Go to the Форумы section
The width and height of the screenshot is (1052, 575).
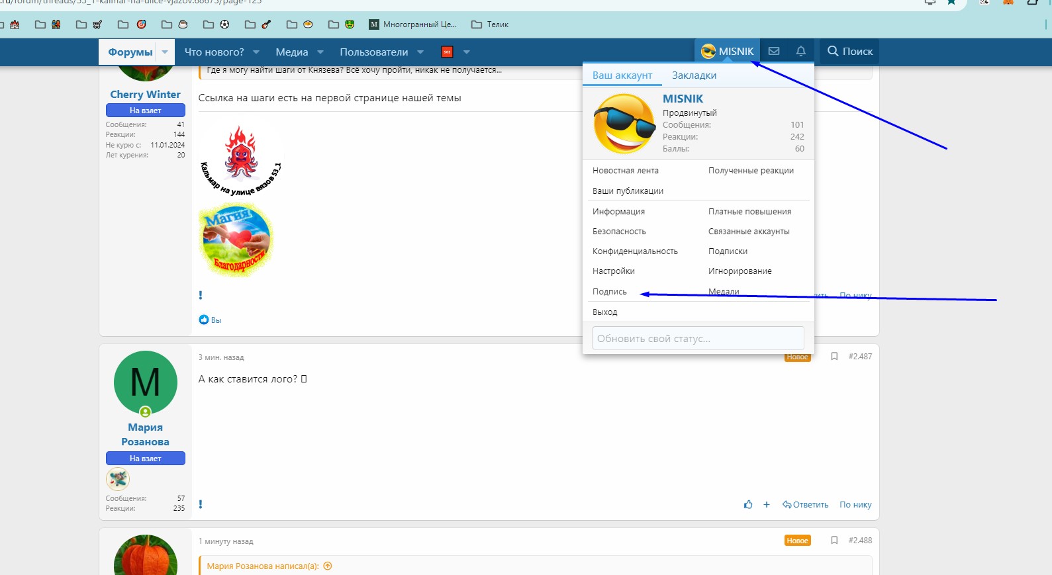pos(130,52)
